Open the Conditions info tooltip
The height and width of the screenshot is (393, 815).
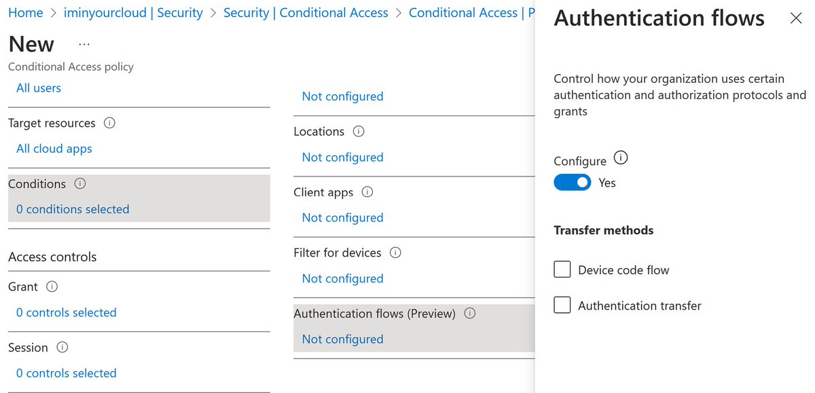(80, 183)
